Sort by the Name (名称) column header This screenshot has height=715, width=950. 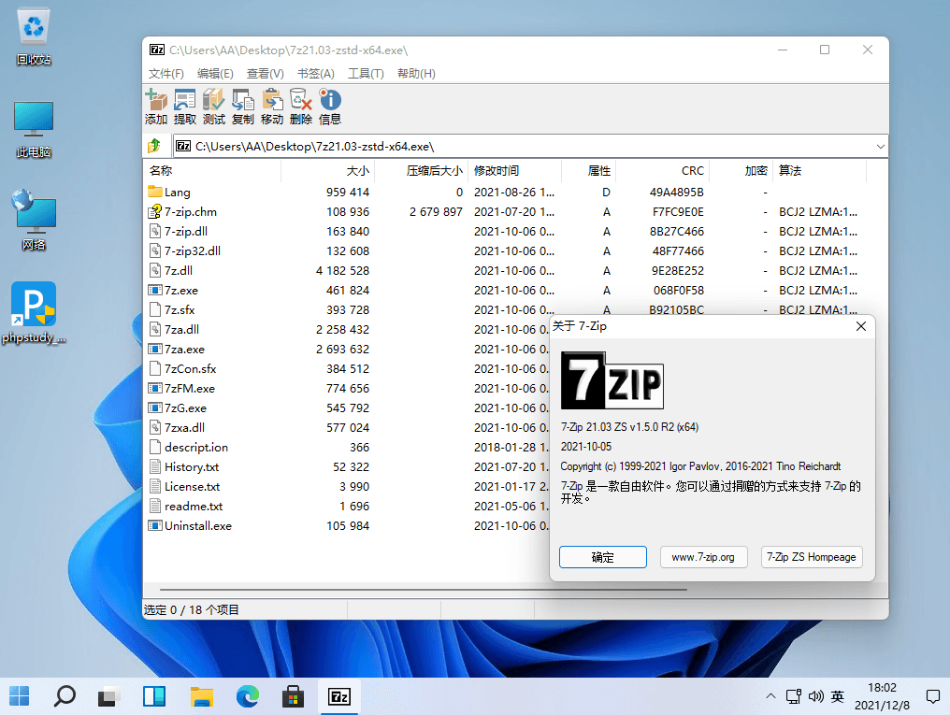(x=212, y=171)
